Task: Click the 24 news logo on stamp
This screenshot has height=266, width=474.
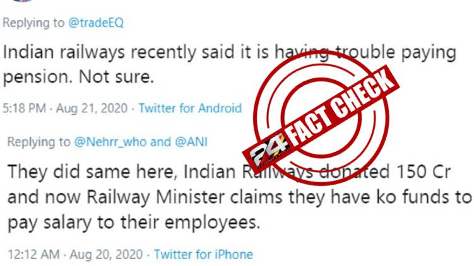Action: click(x=268, y=151)
